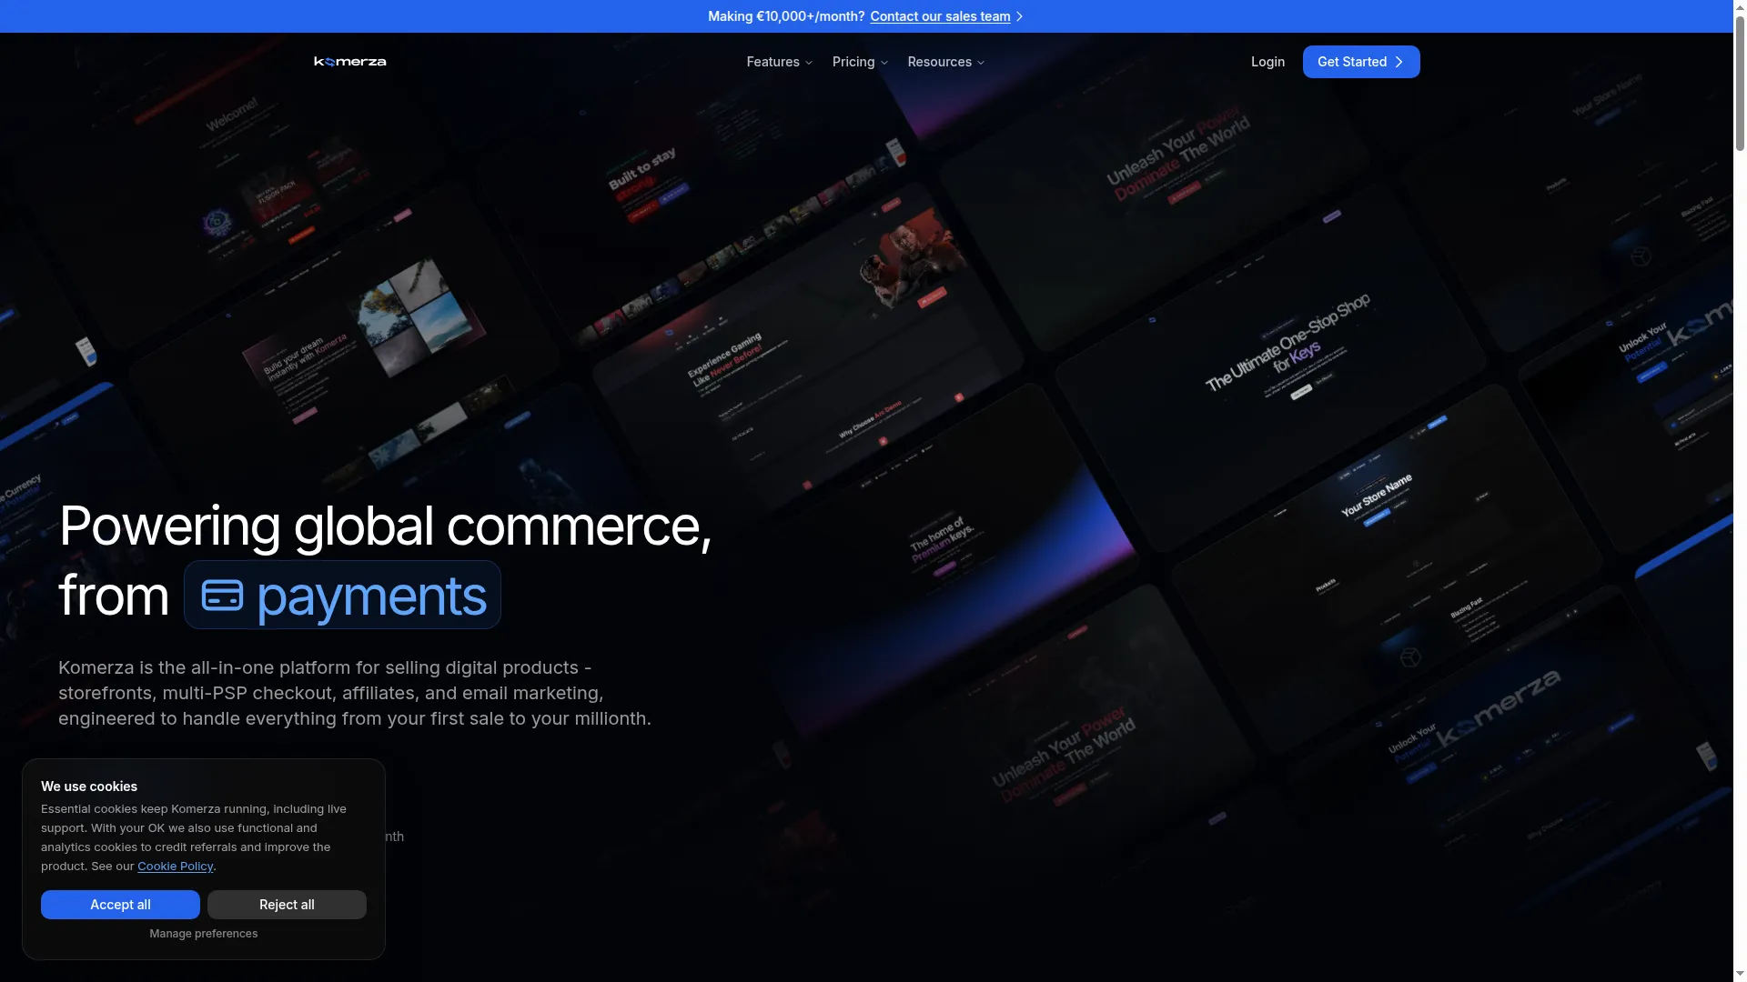Click the 'We use cookies' heading

tap(89, 787)
